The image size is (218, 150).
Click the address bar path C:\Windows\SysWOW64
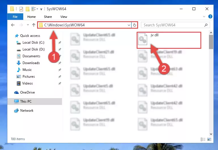64,25
